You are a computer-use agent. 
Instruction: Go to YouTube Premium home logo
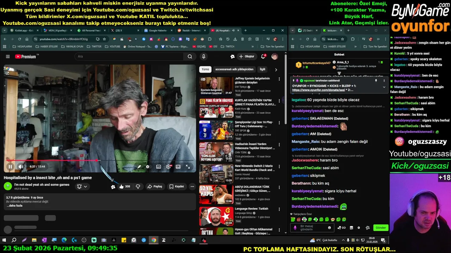coord(26,57)
